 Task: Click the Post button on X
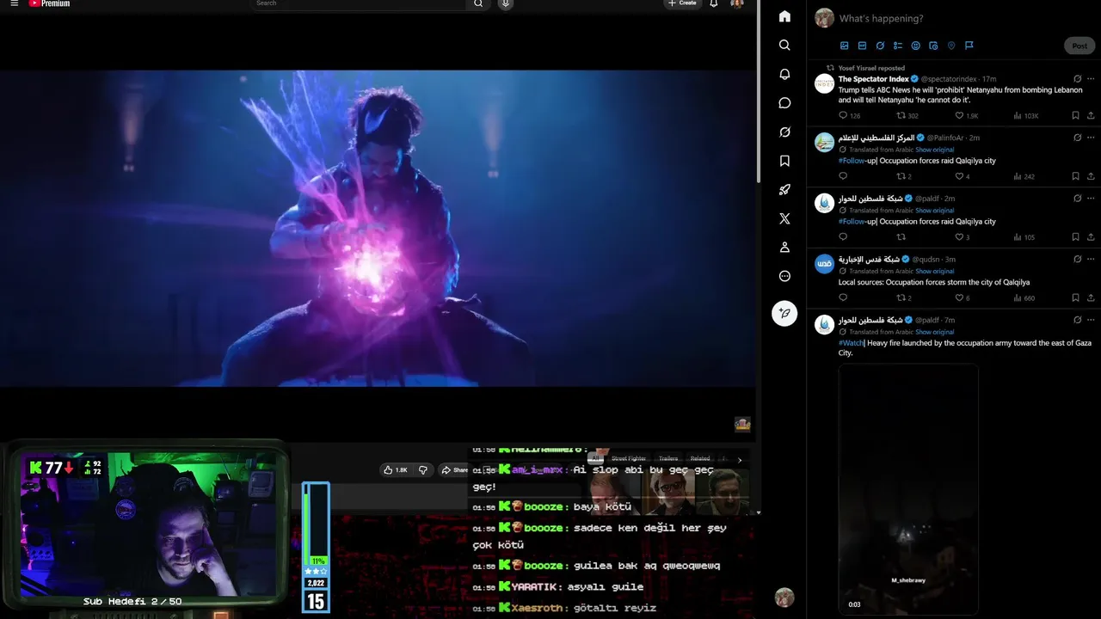click(1079, 46)
